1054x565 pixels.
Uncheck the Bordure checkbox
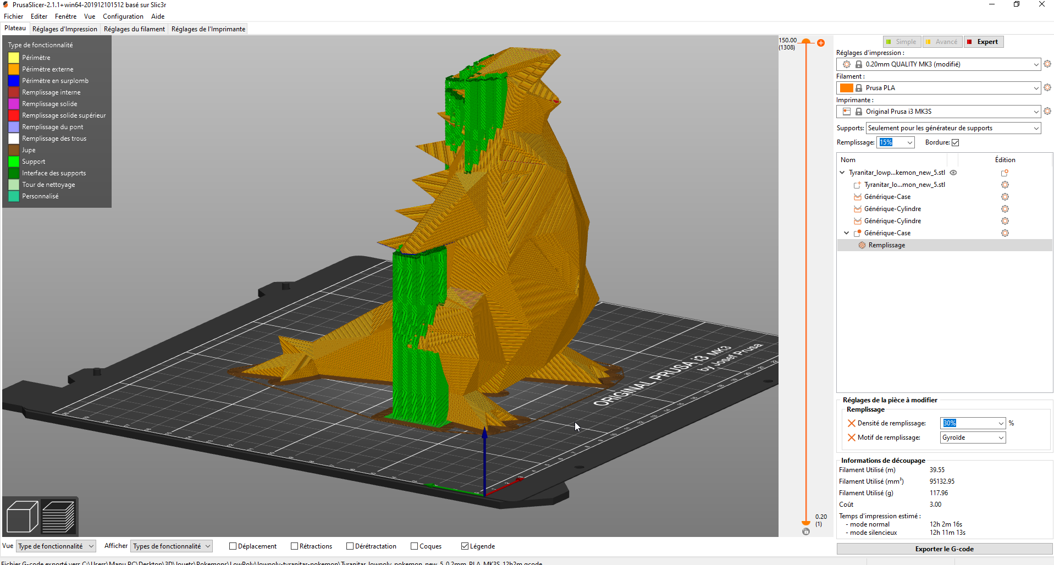[955, 143]
